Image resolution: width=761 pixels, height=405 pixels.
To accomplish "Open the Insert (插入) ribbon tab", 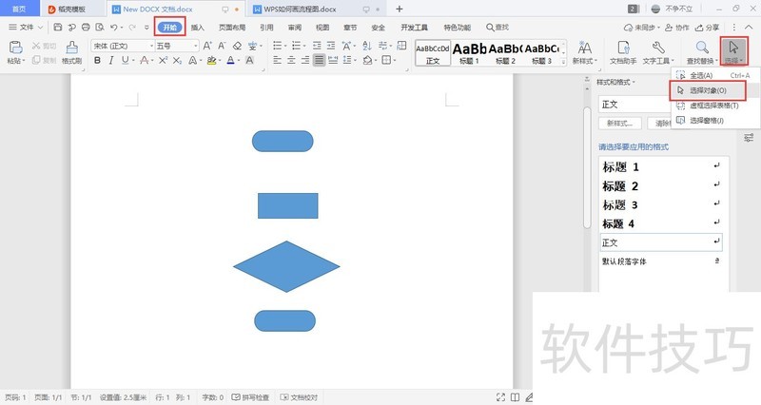I will coord(198,28).
